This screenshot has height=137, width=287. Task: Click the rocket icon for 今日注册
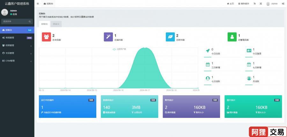(208, 51)
